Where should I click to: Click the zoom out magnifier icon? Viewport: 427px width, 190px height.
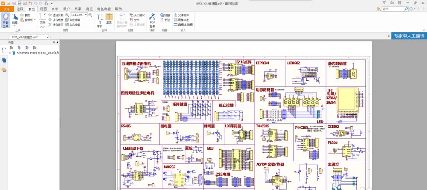[x=67, y=14]
